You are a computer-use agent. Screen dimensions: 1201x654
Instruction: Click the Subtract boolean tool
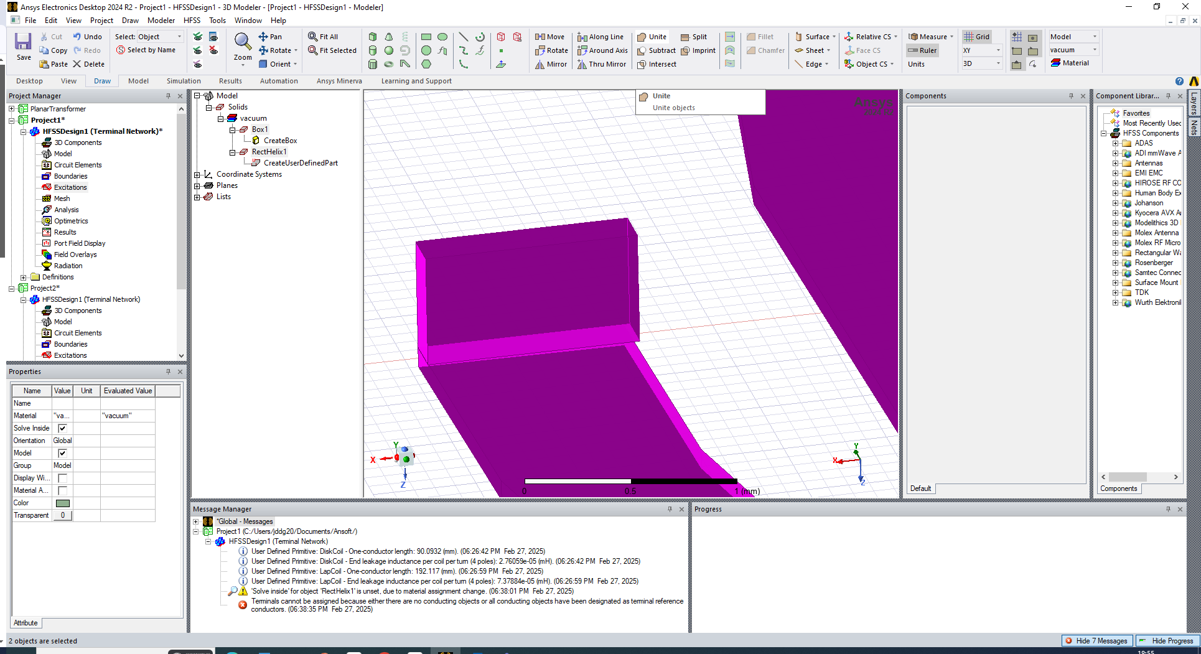[x=656, y=50]
